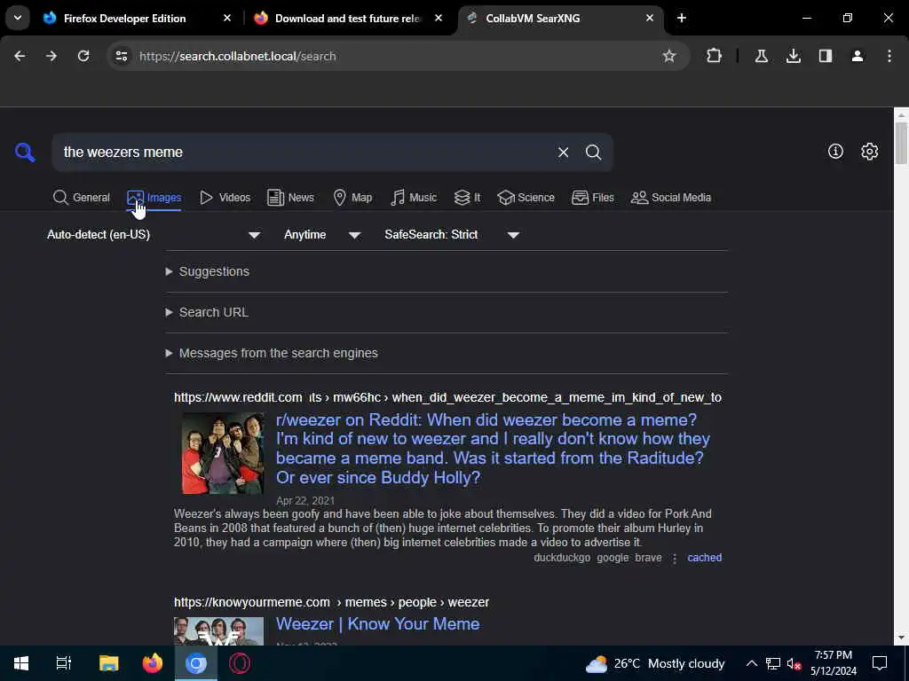Viewport: 909px width, 681px height.
Task: Click the page vertical scrollbar thumb
Action: point(901,143)
